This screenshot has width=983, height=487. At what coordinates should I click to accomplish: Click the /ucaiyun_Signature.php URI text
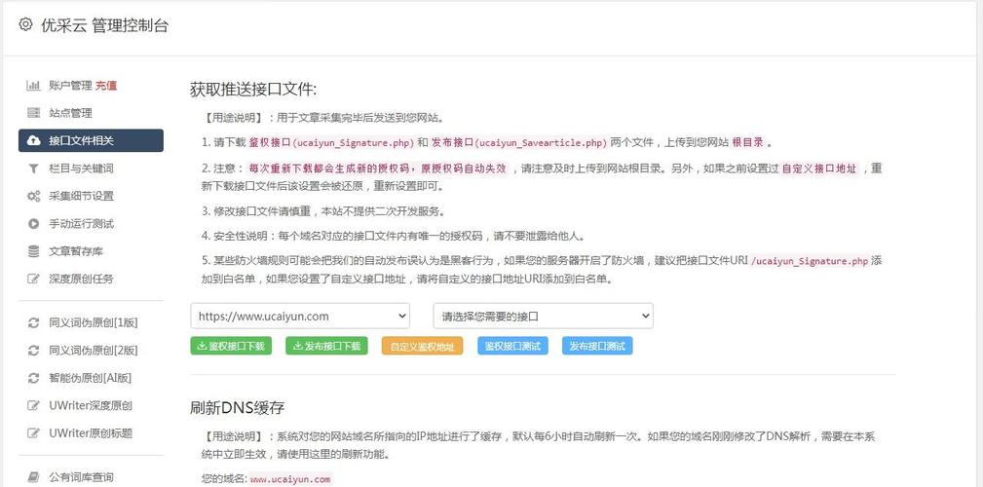[810, 261]
